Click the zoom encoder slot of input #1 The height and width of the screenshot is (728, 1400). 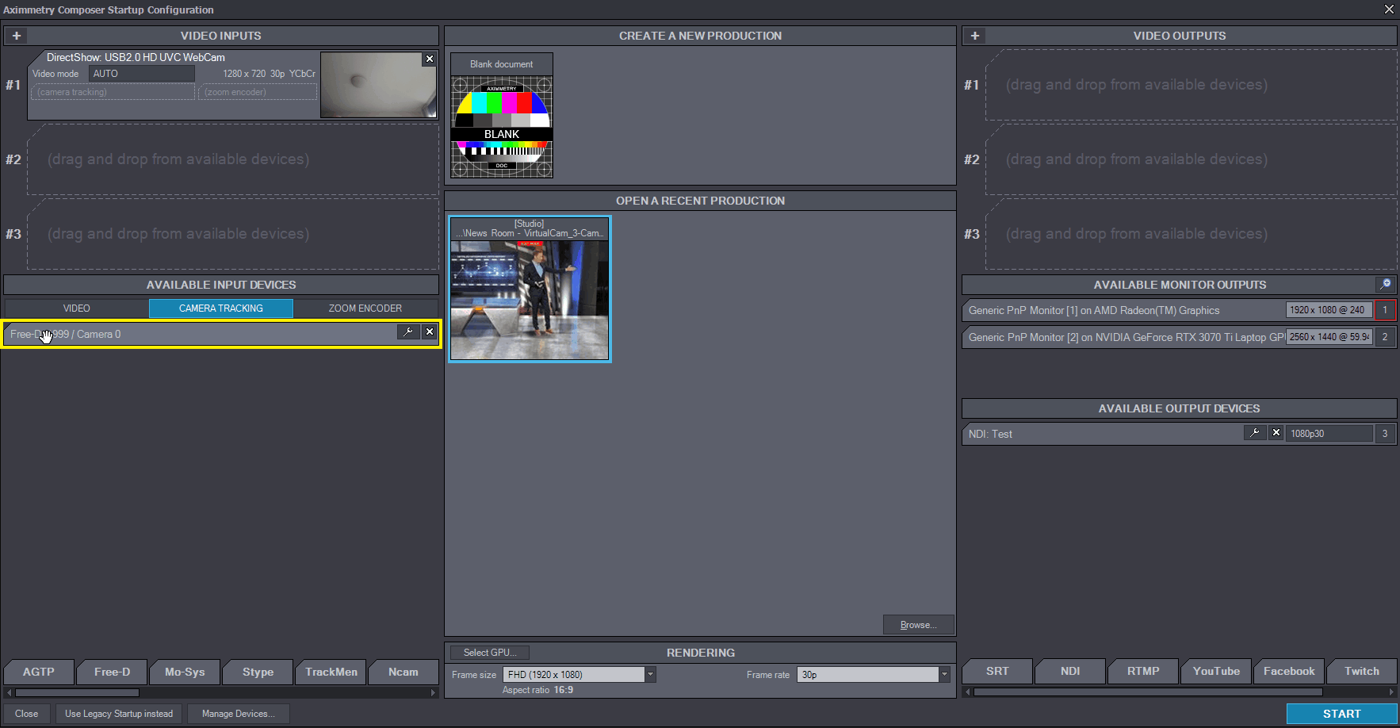258,92
